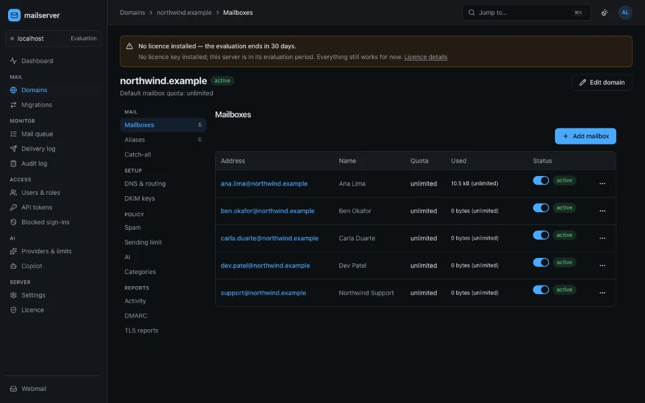Click the 'Northwind Support' name cell
The width and height of the screenshot is (645, 403).
[x=366, y=293]
